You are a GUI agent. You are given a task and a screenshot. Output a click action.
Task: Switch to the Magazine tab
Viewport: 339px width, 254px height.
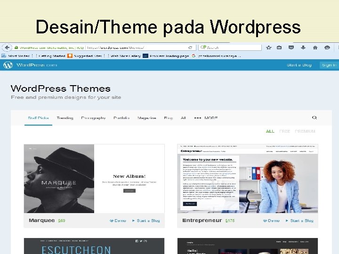click(146, 118)
